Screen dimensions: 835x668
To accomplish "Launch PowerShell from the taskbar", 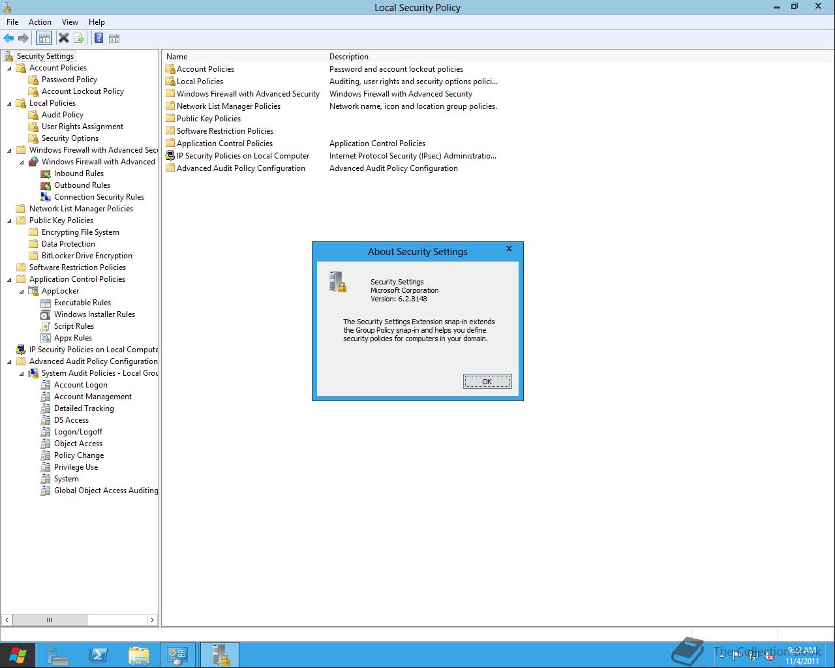I will click(x=99, y=655).
